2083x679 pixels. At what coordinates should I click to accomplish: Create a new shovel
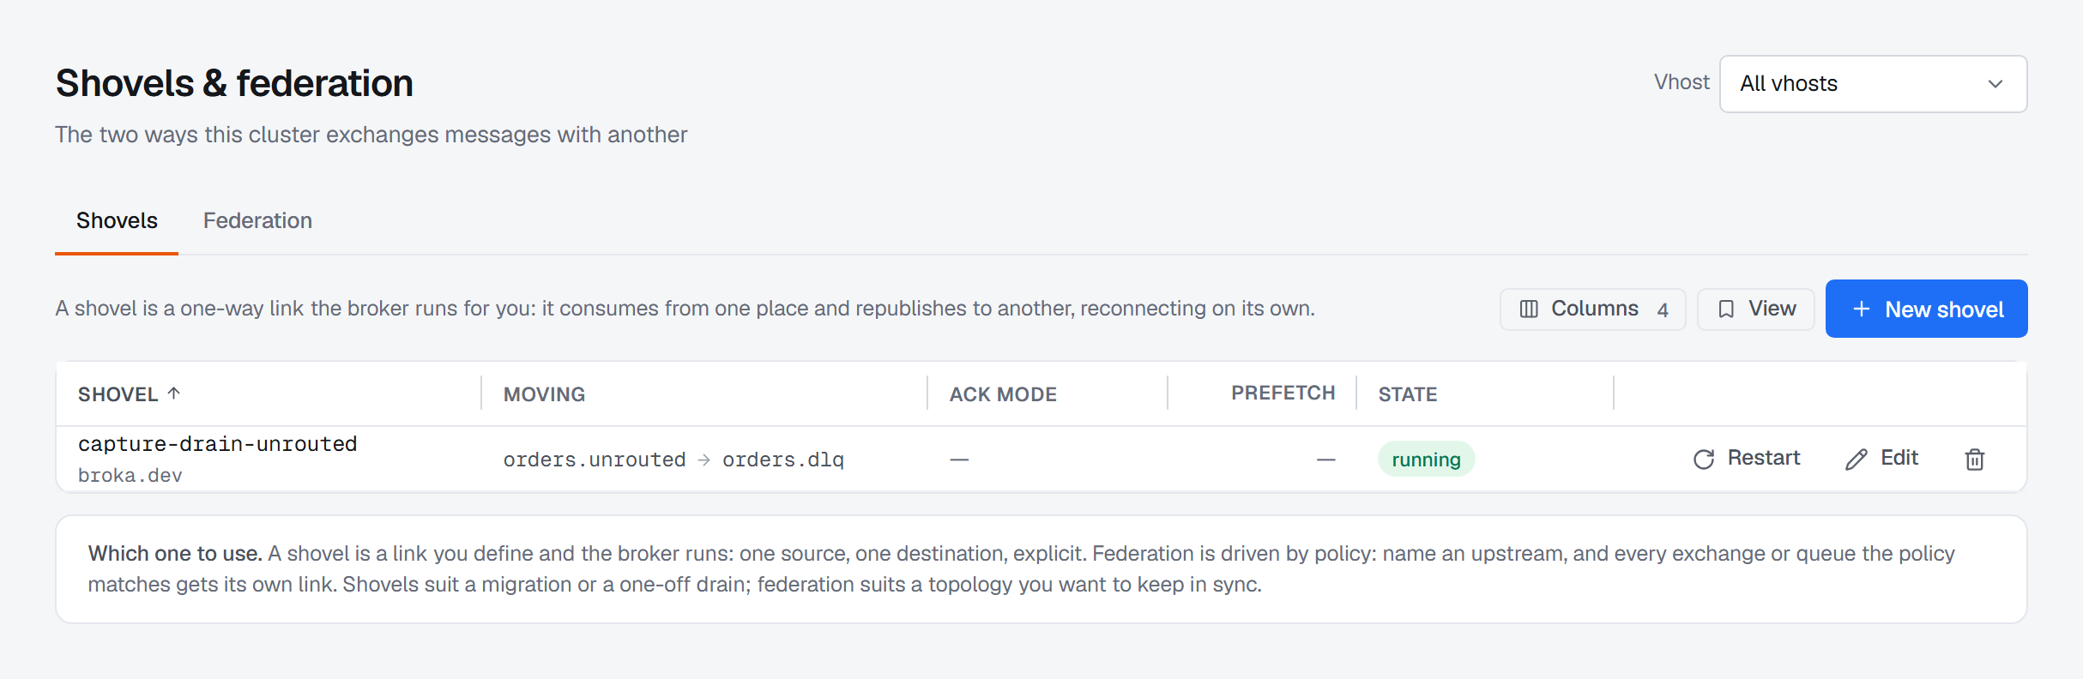click(x=1926, y=309)
